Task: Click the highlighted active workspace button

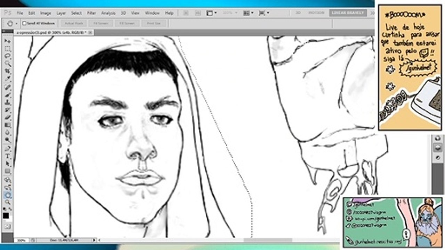Action: [348, 13]
